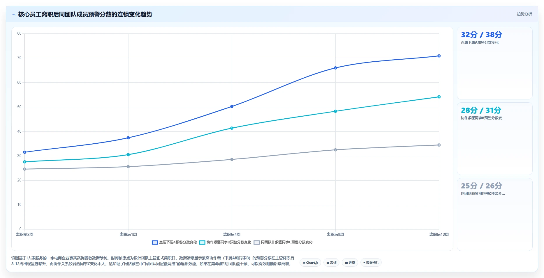
Task: Click the 趋势分析 label in the header
Action: (524, 14)
